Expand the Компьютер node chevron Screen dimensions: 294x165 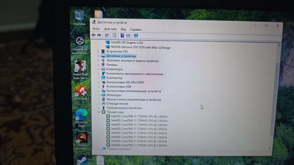98,78
